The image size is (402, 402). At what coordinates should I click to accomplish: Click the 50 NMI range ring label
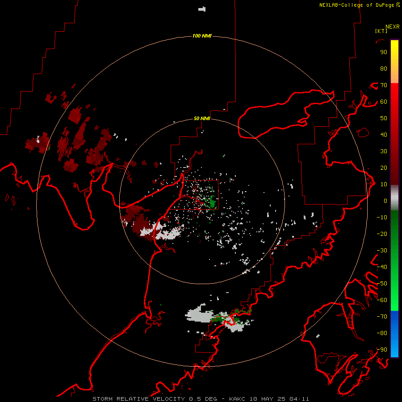click(x=202, y=118)
